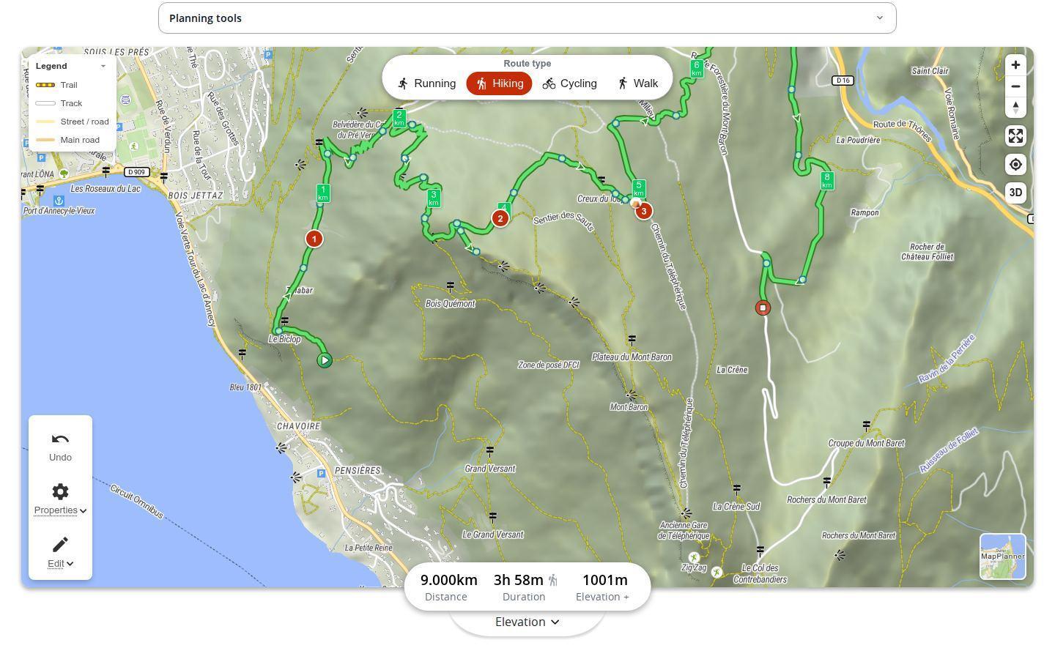Screen dimensions: 1055x659
Task: Expand the Elevation profile
Action: coord(527,622)
